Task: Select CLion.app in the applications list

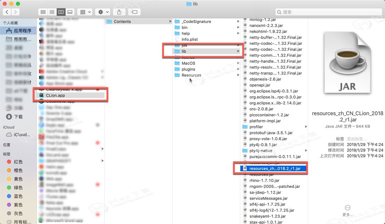Action: 71,95
